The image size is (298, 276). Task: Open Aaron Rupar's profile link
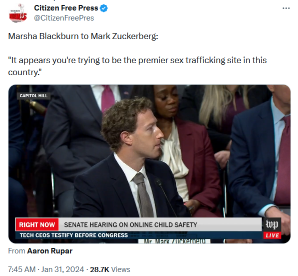coord(50,251)
